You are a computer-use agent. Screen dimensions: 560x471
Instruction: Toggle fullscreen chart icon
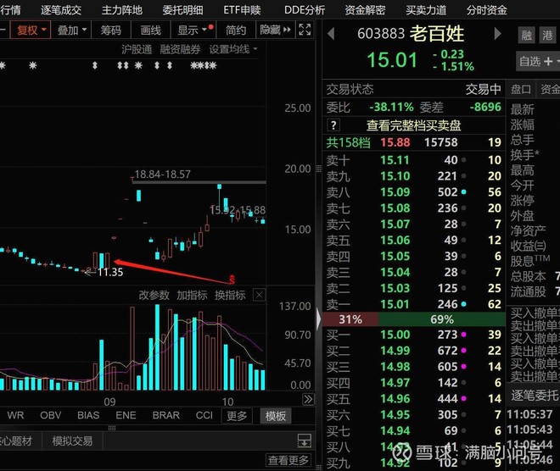(x=305, y=30)
